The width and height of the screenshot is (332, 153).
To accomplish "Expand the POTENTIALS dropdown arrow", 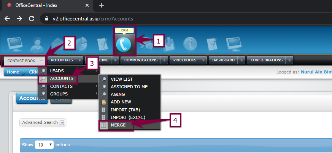I will [79, 60].
